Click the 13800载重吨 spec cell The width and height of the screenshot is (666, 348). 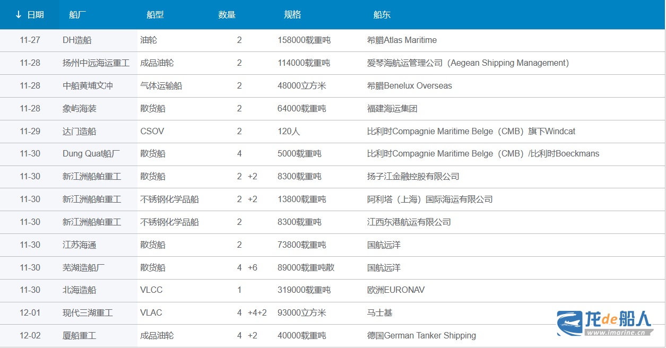(x=302, y=199)
